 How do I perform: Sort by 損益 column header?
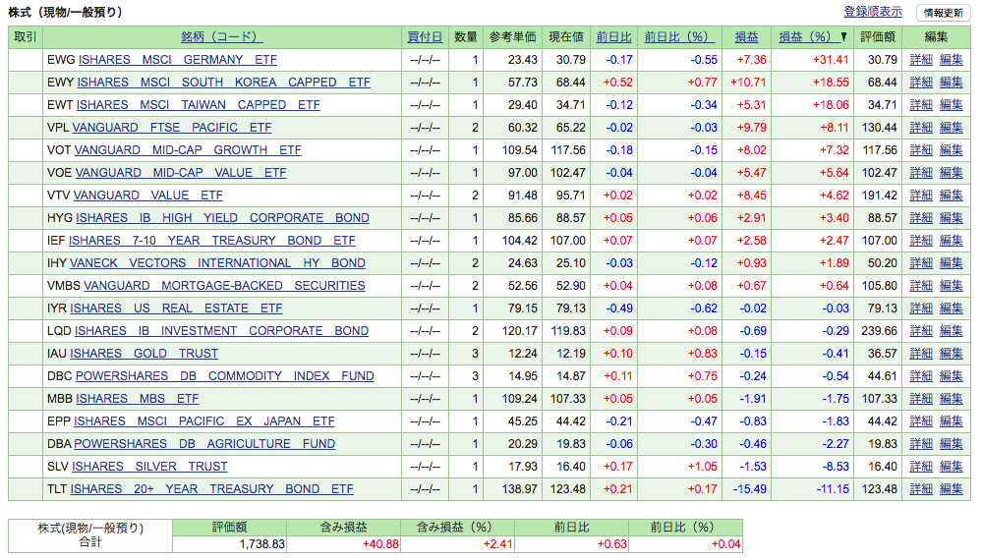746,37
